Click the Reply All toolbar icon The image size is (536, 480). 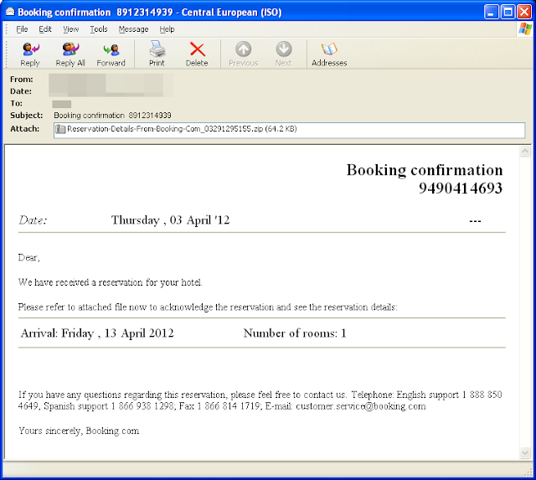coord(70,49)
